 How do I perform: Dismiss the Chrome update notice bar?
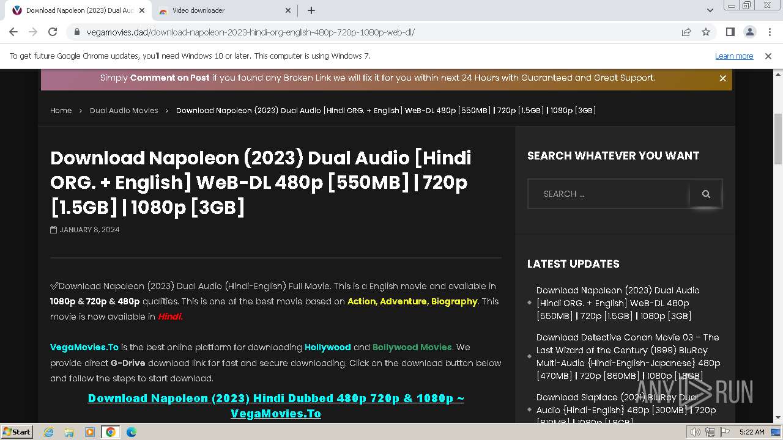pos(768,56)
